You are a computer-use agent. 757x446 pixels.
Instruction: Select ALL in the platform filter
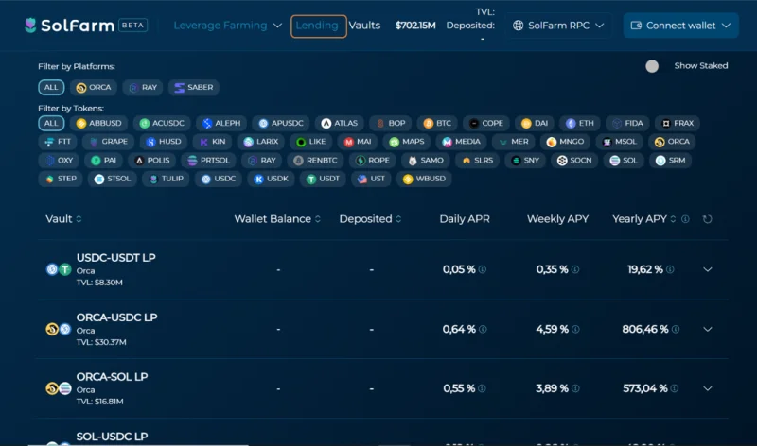(x=51, y=87)
